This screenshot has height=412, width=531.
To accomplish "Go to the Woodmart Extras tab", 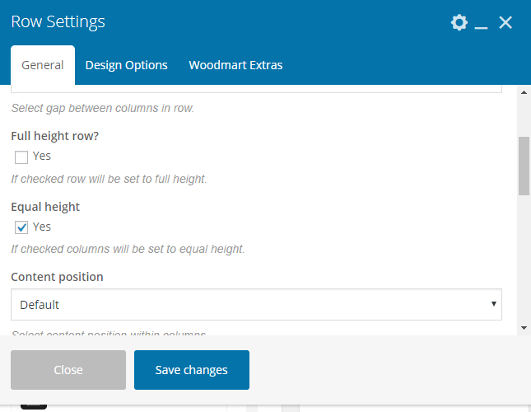I will click(x=235, y=65).
